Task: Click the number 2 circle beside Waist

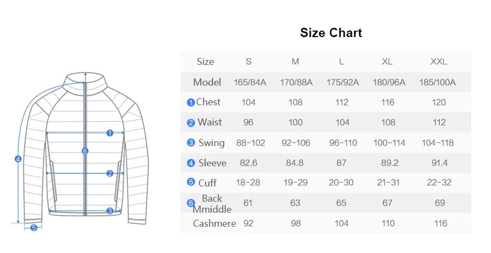Action: 191,123
